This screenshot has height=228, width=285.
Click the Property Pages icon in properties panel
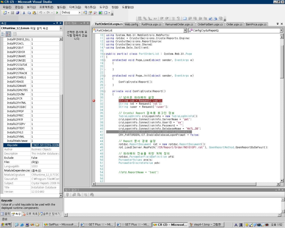[14, 34]
